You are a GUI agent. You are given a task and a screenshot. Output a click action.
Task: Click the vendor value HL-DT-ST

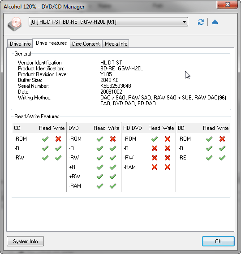[x=111, y=63]
